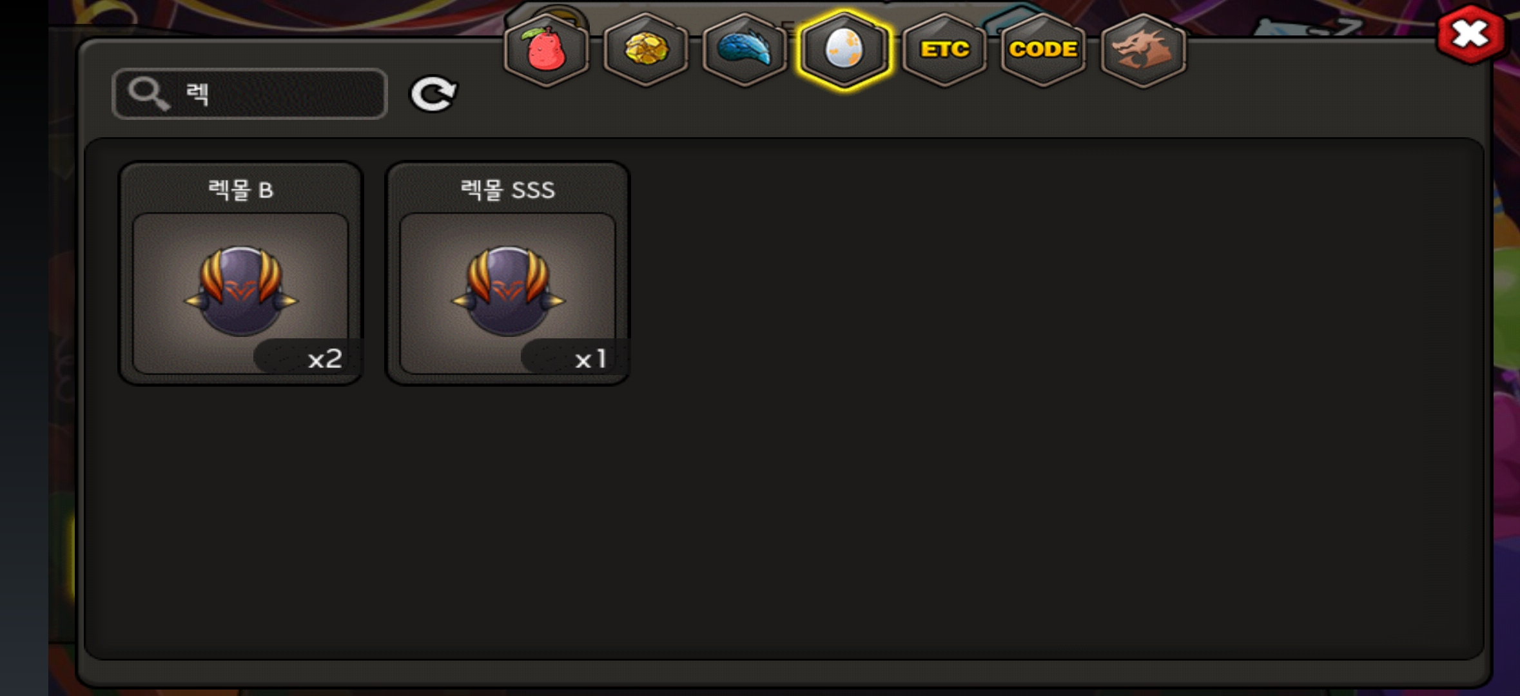Select the blue dragon wing tab
1520x696 pixels.
[x=745, y=50]
